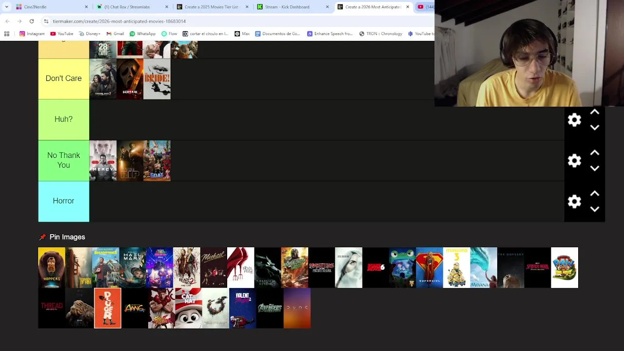Open the Documentos de Go... bookmark

(x=278, y=34)
